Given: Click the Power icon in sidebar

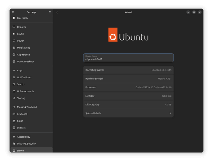Looking at the screenshot, I should (14, 41).
